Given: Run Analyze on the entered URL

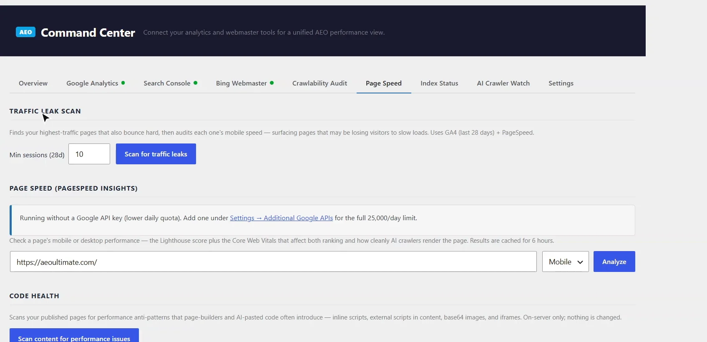Looking at the screenshot, I should (614, 262).
